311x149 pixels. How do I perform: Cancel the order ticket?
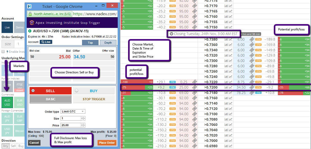pos(34,143)
